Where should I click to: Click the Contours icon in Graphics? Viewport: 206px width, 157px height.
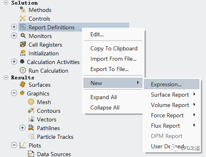pos(31,110)
